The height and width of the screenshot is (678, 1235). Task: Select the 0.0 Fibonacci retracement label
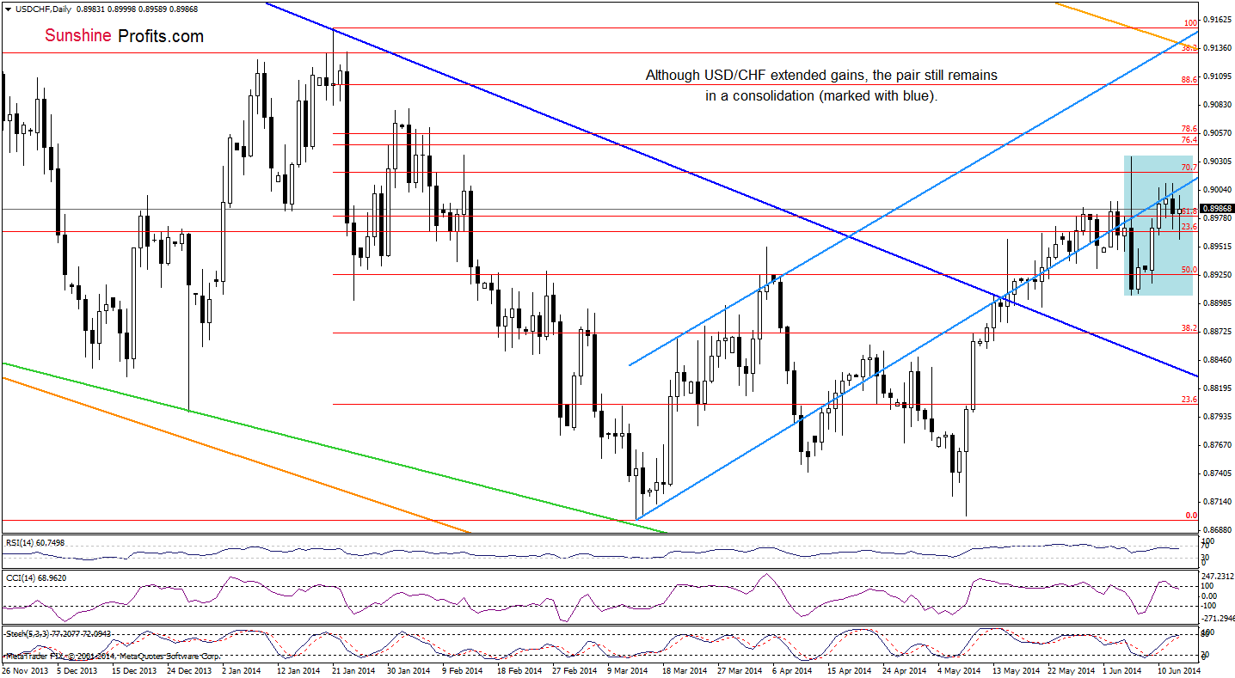tap(1191, 516)
